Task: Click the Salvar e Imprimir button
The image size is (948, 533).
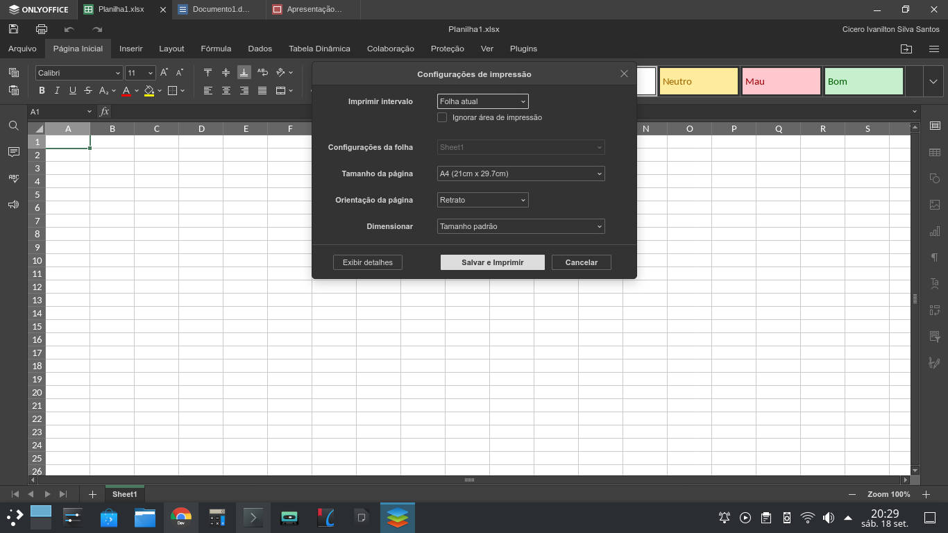Action: click(492, 262)
